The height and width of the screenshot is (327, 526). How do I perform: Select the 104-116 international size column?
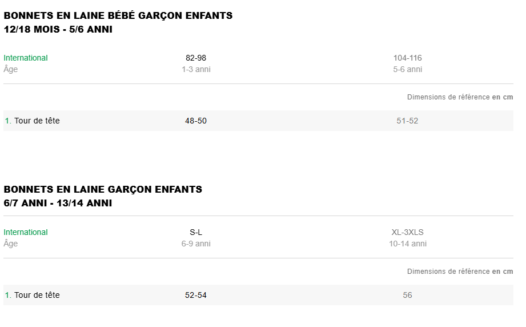click(407, 58)
